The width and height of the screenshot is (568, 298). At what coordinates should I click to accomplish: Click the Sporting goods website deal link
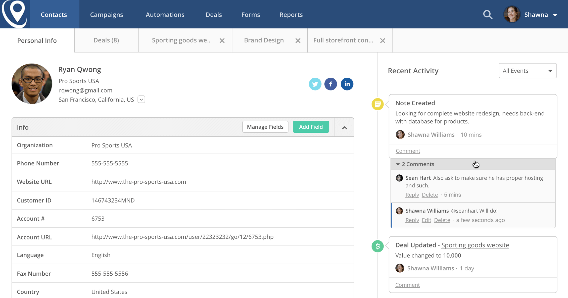click(x=475, y=245)
